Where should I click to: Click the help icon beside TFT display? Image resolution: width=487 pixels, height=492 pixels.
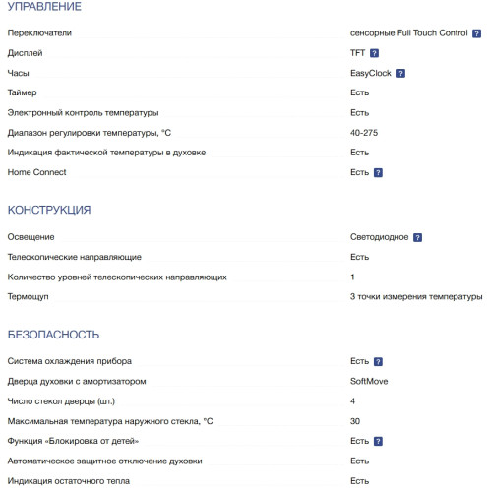[374, 53]
